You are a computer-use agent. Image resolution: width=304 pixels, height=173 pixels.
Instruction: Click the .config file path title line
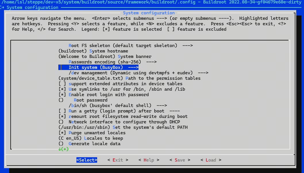[x=151, y=2]
